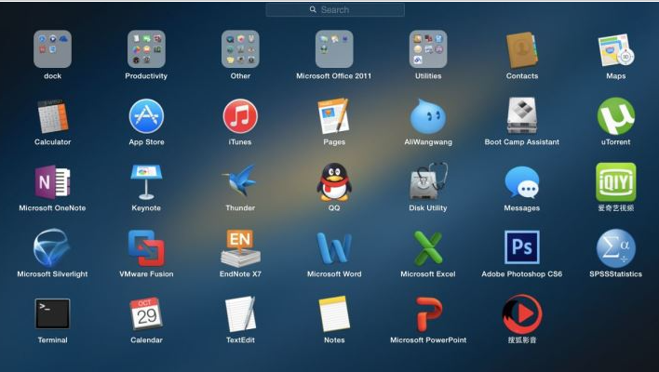Open the dock folder
659x372 pixels.
(x=52, y=49)
